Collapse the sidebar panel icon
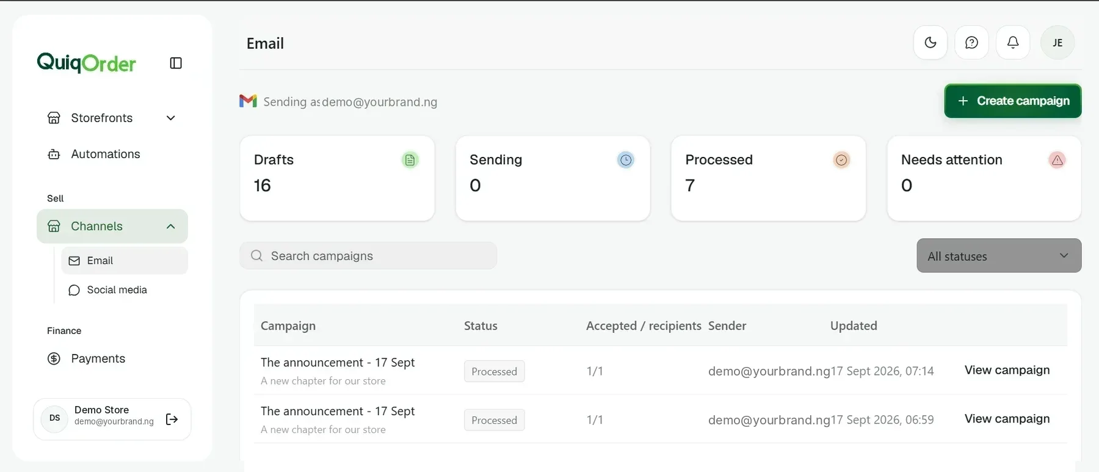Viewport: 1099px width, 472px height. point(176,63)
